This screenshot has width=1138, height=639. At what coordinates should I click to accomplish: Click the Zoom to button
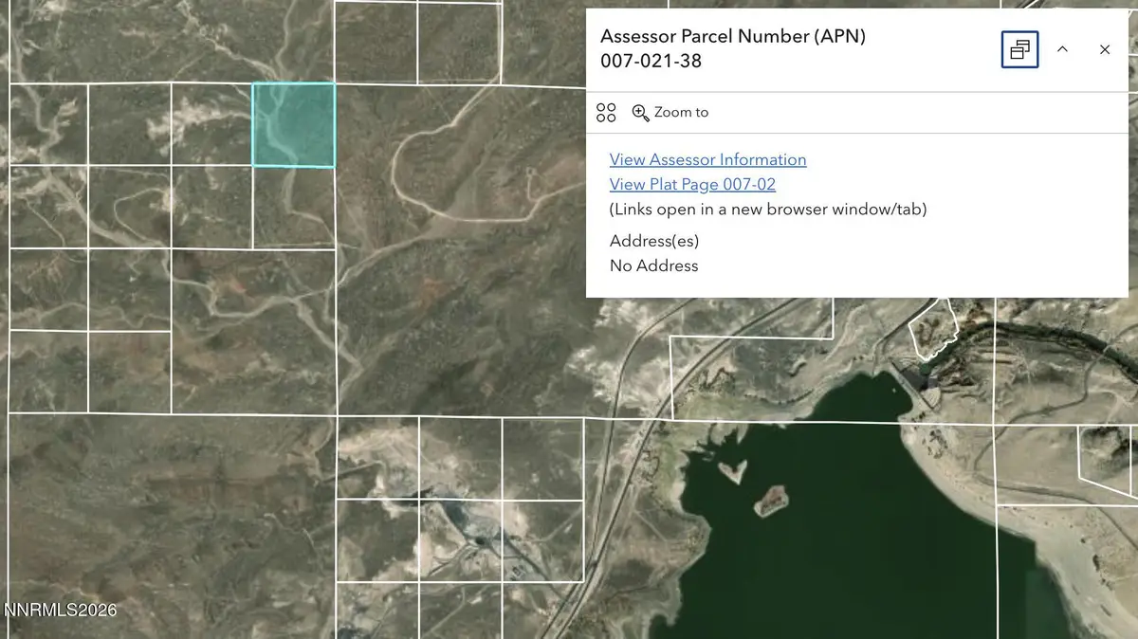point(670,113)
